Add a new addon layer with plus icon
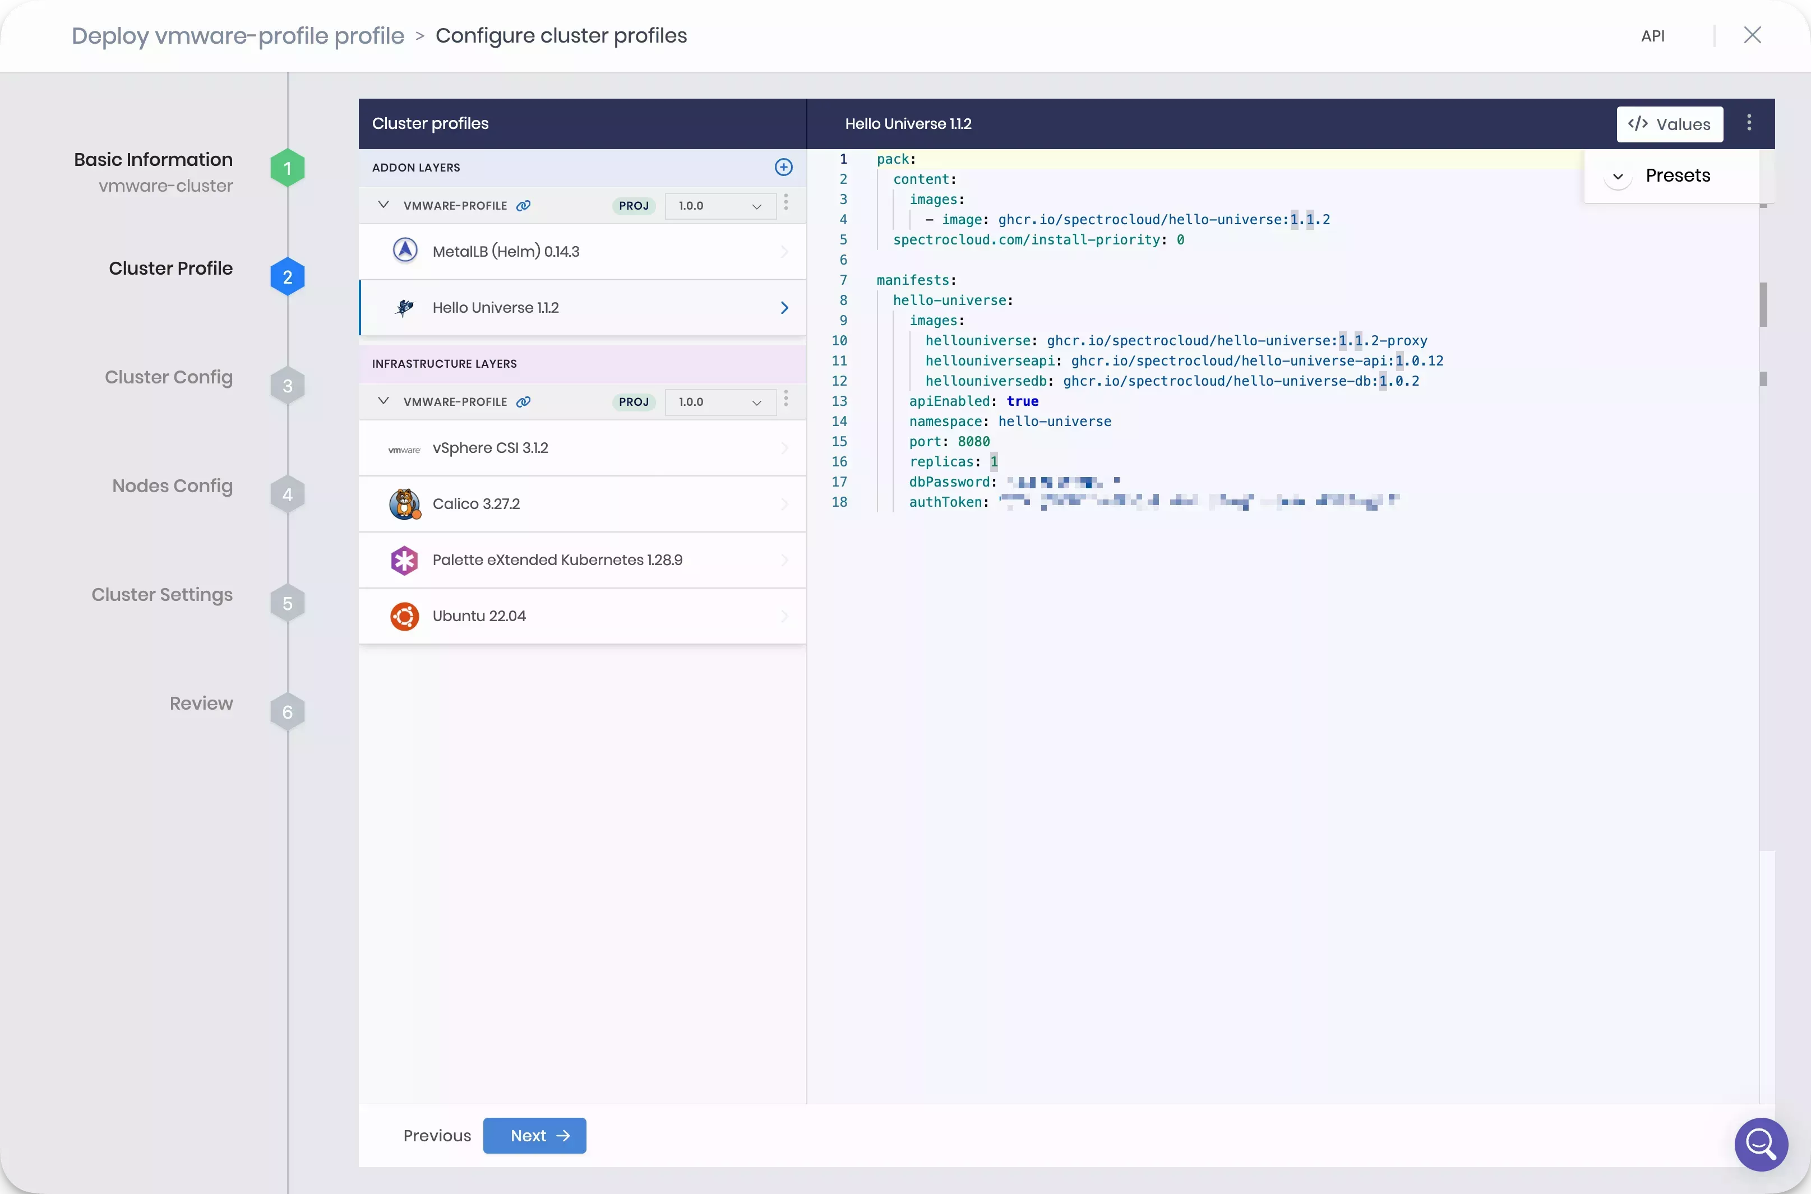 click(x=783, y=168)
